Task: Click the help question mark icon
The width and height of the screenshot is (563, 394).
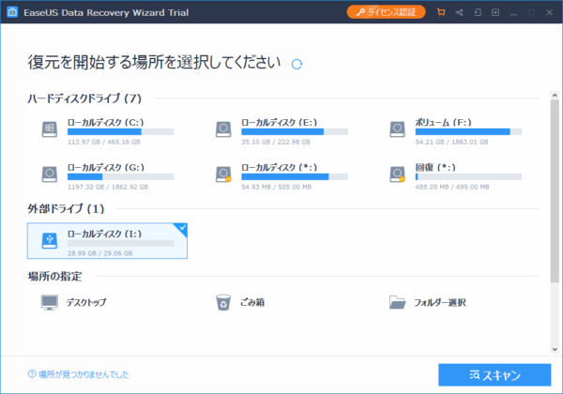Action: tap(32, 374)
